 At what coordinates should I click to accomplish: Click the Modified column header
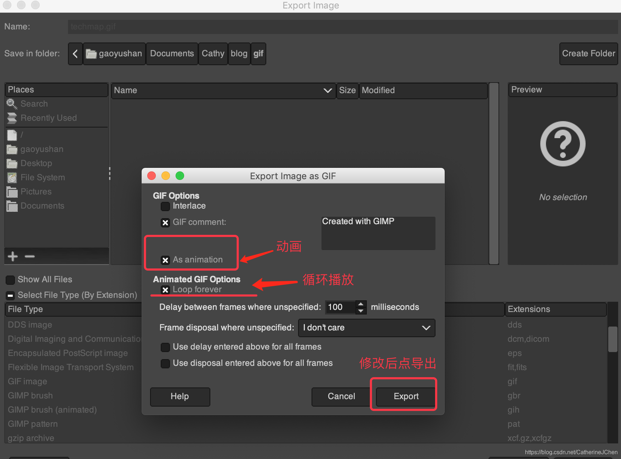click(x=423, y=90)
